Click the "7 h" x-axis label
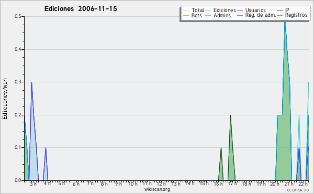 [90, 184]
